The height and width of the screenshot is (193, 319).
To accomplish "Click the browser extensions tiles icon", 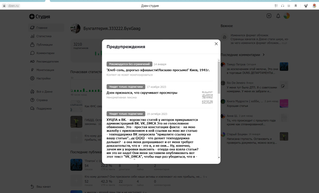I will click(x=276, y=6).
